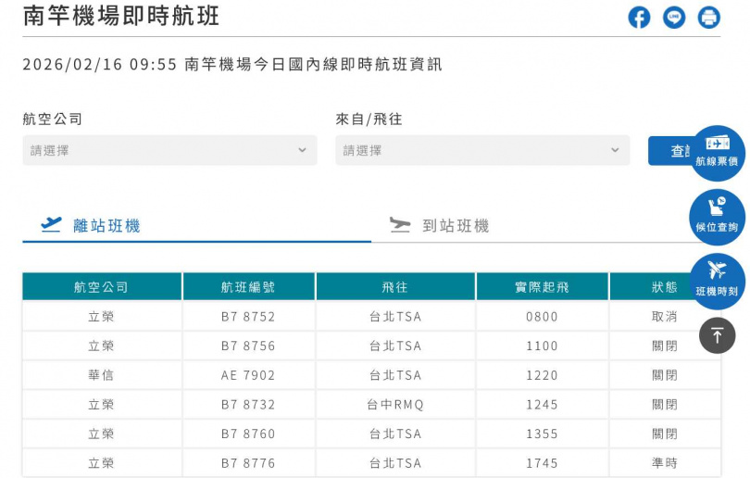Click the 狀態 column header
This screenshot has height=478, width=750.
click(x=665, y=286)
